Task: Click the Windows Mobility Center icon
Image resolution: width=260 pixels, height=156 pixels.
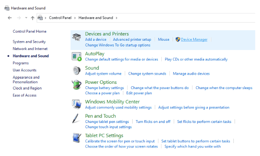Action: [x=77, y=104]
